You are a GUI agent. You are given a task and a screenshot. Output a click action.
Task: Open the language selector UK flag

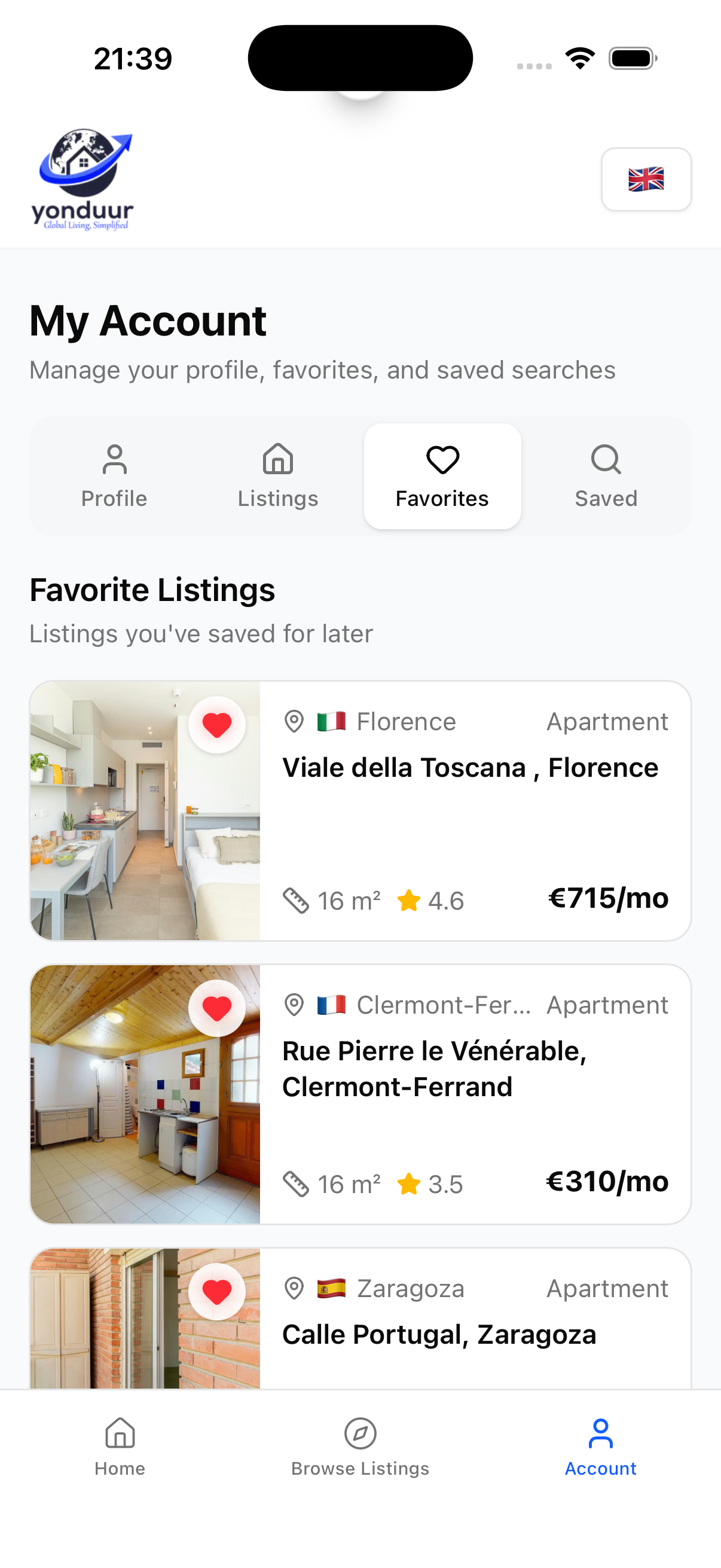[x=646, y=179]
